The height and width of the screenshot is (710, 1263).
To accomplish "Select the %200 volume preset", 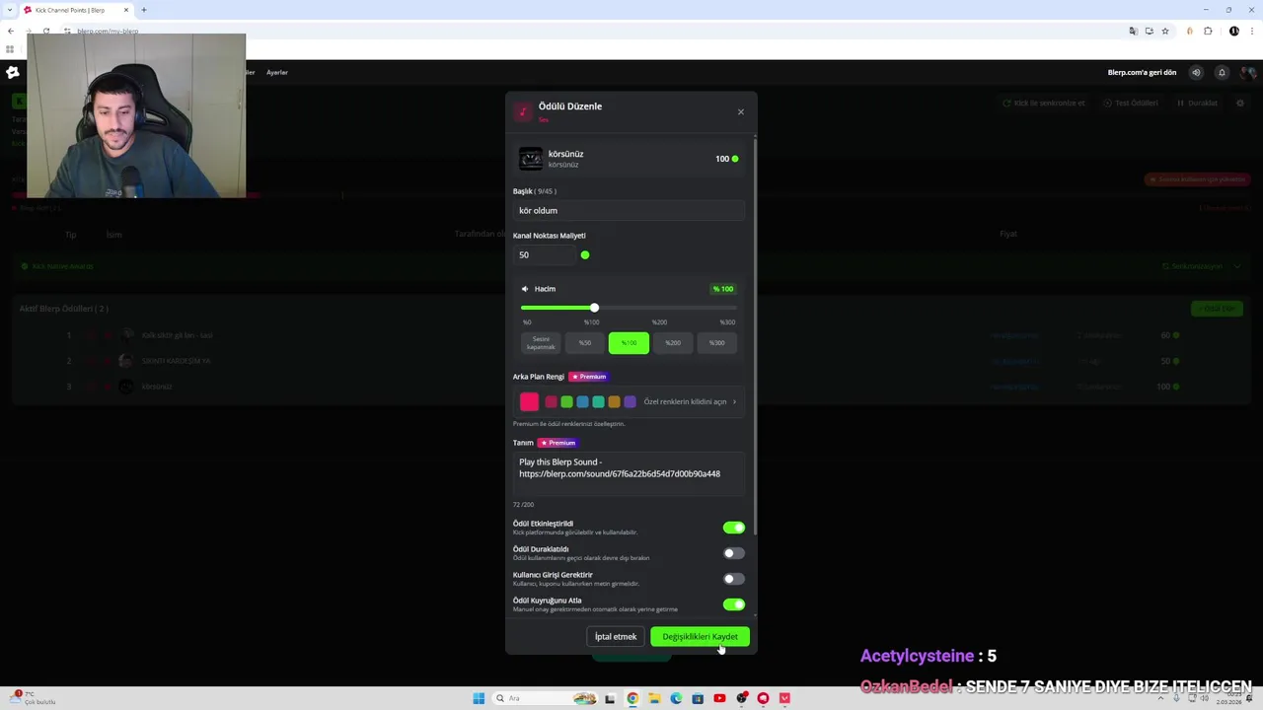I will tap(673, 343).
